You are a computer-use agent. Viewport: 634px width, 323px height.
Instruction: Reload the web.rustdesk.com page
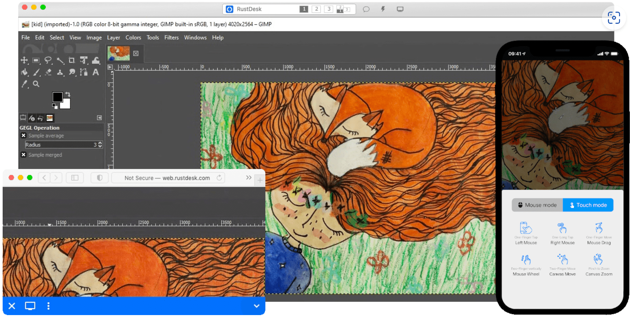[x=219, y=178]
